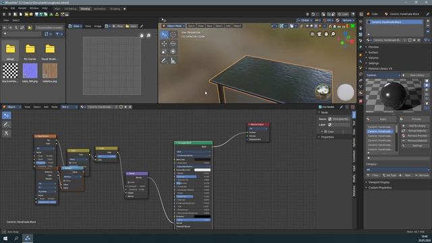The width and height of the screenshot is (432, 243).
Task: Open Windows taskbar search
Action: pos(16,238)
